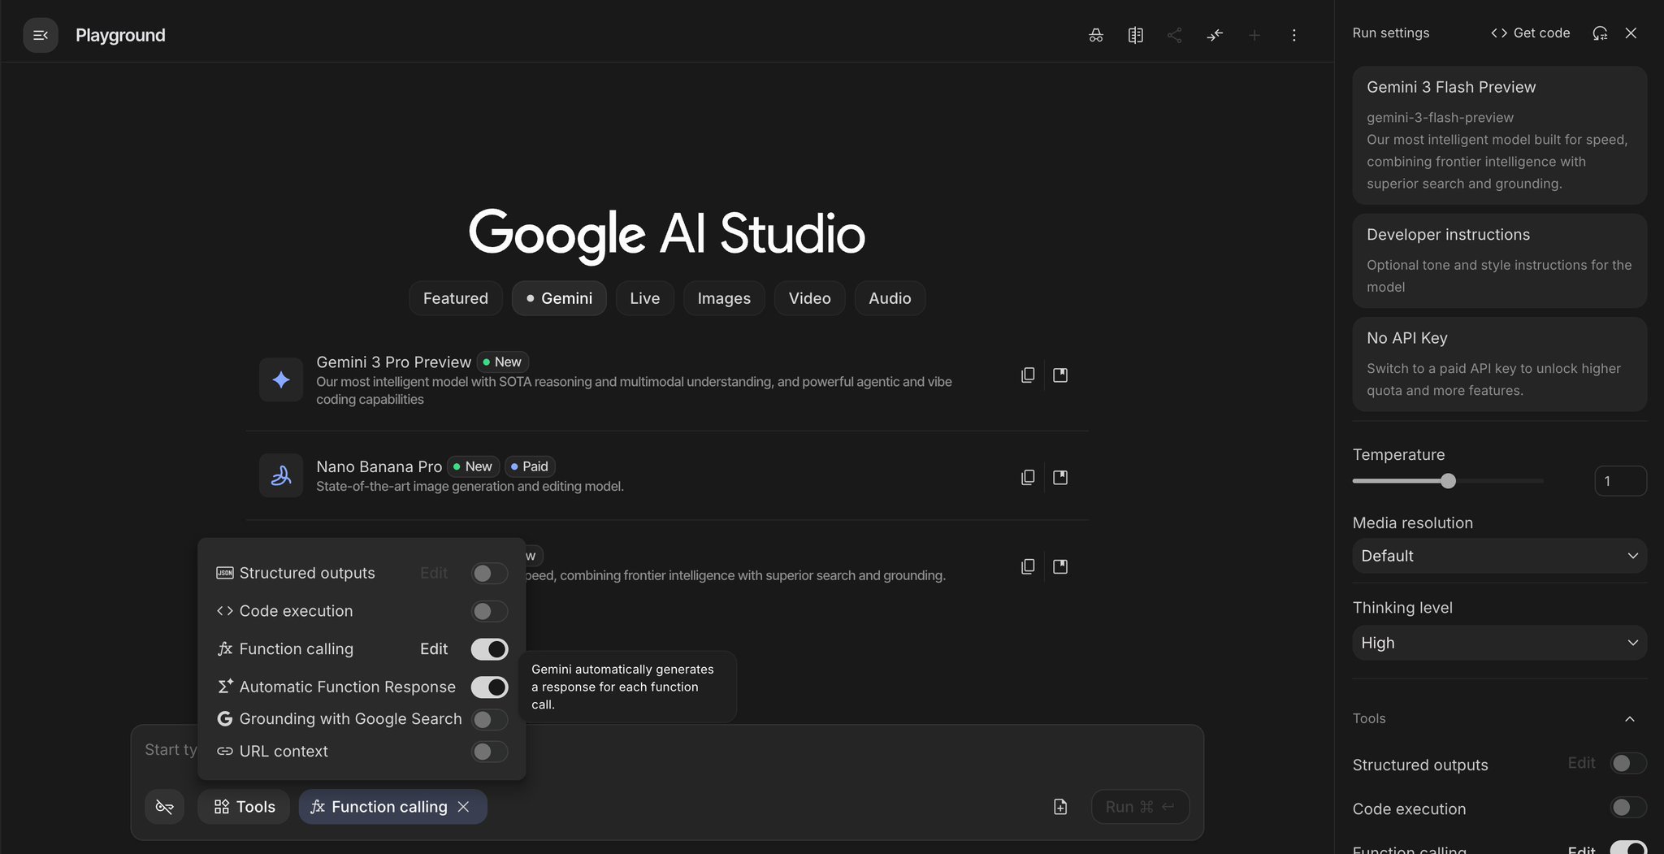
Task: Toggle Structured outputs in Run settings sidebar
Action: pyautogui.click(x=1628, y=763)
